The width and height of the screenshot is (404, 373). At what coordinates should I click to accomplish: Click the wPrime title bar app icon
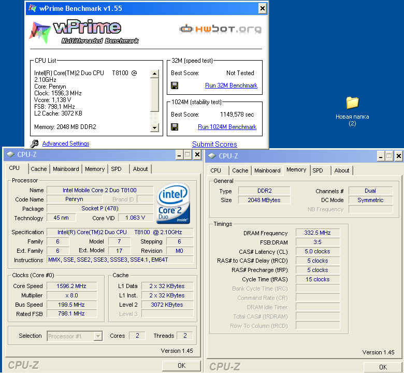[33, 8]
